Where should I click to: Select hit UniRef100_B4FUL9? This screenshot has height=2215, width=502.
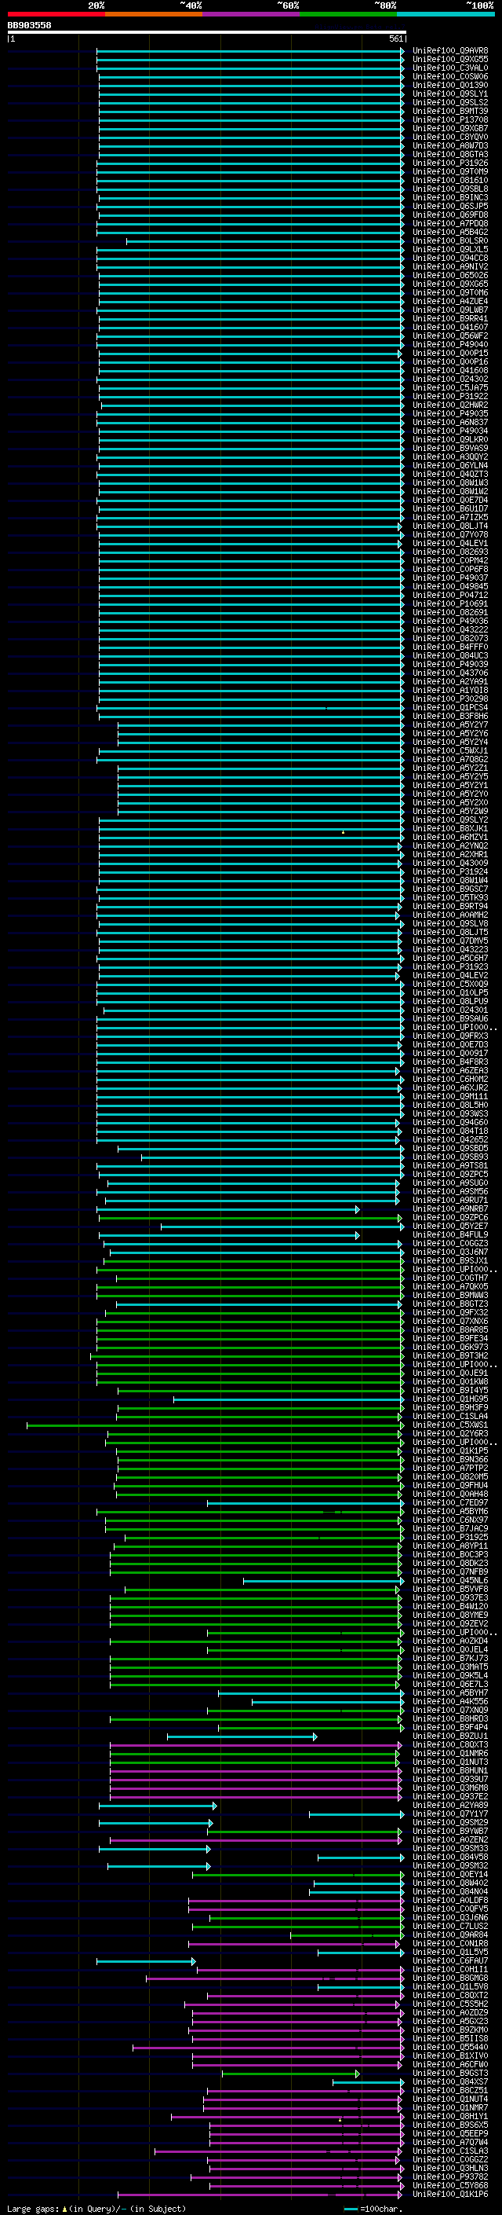tap(450, 1234)
